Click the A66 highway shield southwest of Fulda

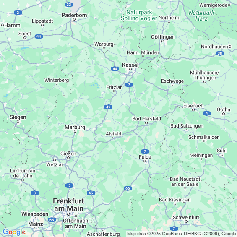tap(128, 188)
